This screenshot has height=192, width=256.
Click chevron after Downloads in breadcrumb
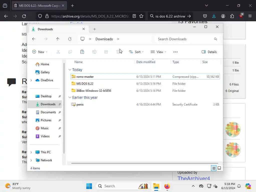coord(118,39)
